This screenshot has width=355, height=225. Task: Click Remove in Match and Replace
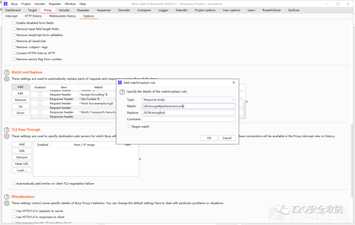click(20, 100)
